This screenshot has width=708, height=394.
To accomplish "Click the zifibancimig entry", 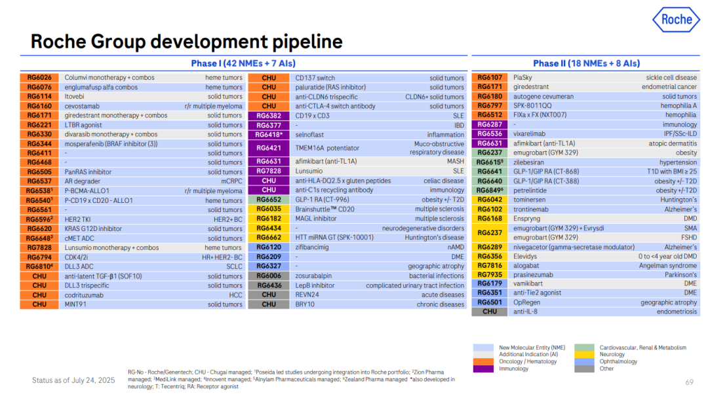I will click(x=312, y=247).
